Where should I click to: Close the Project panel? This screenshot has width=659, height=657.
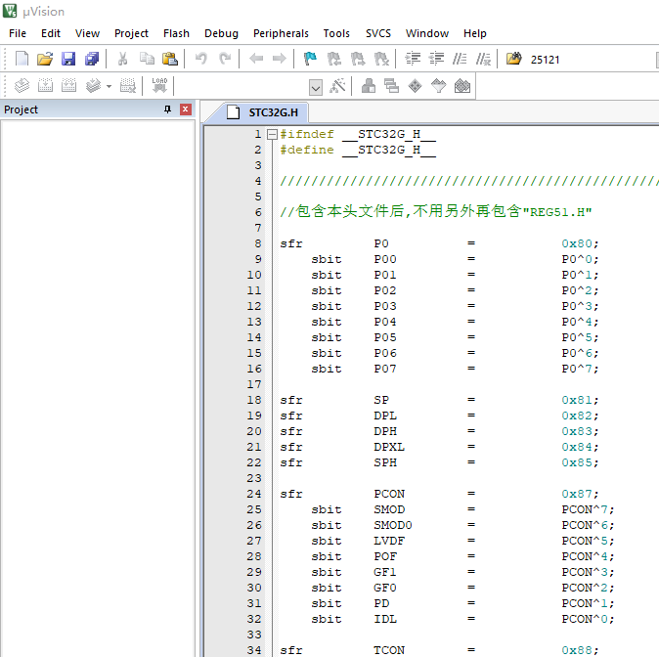186,109
